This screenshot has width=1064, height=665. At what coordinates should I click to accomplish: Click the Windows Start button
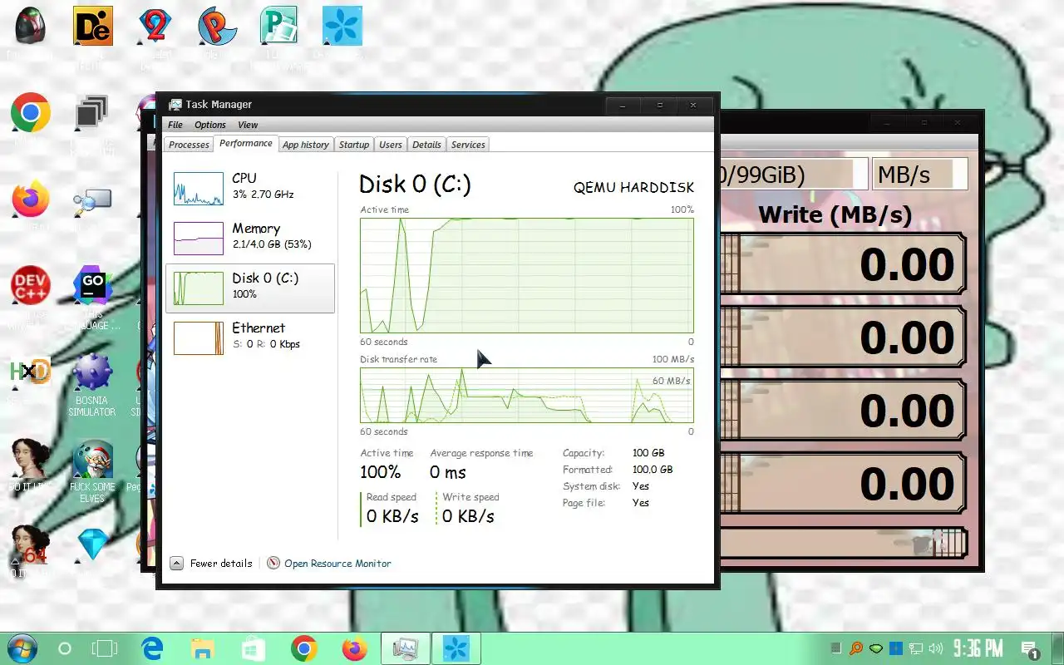(x=22, y=648)
